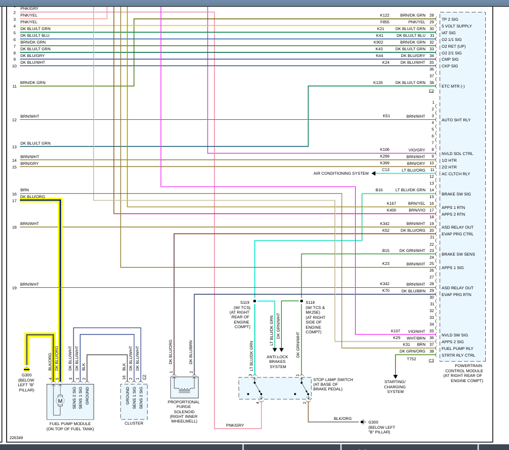
Task: Click circuit code K106
Action: point(385,150)
